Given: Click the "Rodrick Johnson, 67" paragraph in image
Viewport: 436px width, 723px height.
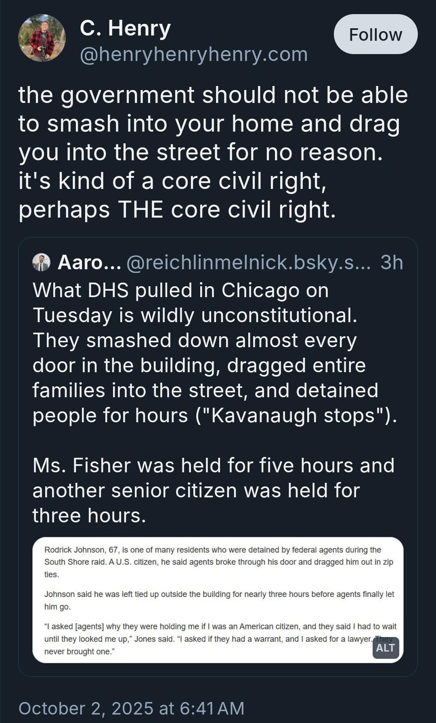Looking at the screenshot, I should point(218,562).
